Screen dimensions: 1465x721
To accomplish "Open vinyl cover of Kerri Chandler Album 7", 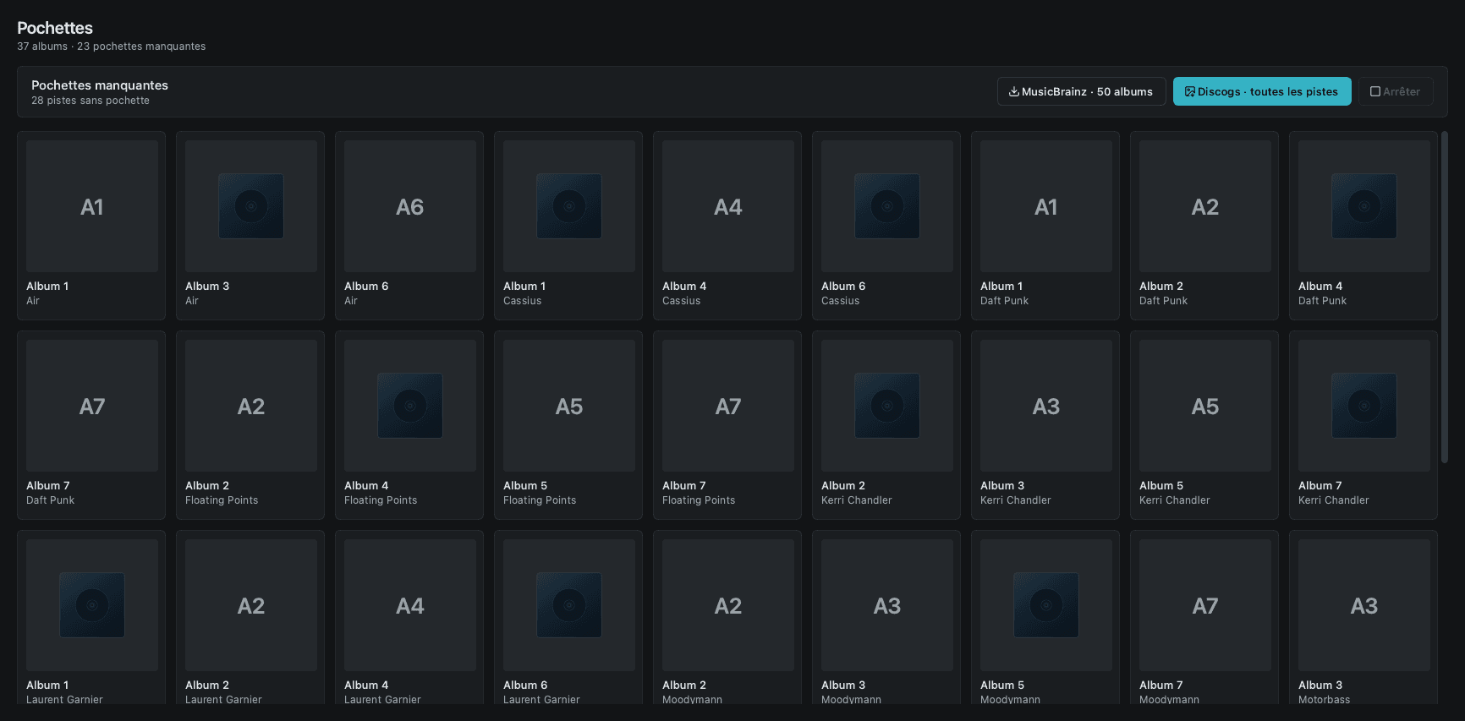I will coord(1364,406).
